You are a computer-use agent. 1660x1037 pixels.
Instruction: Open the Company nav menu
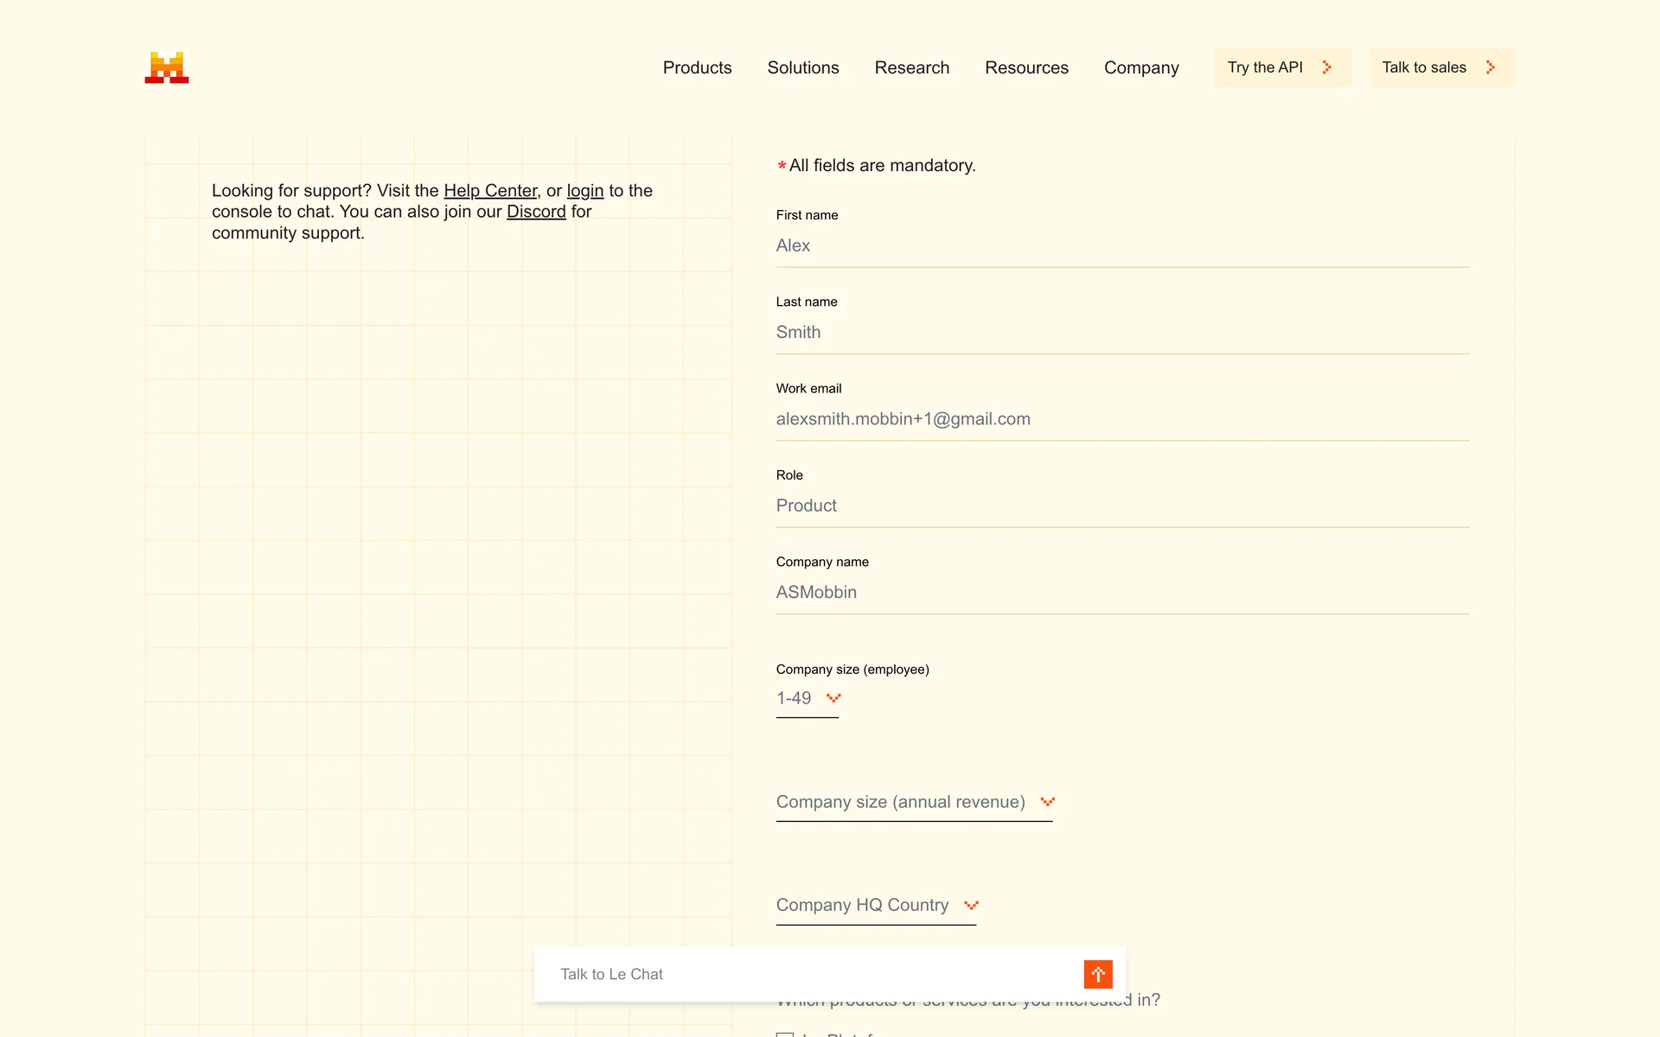(x=1140, y=67)
